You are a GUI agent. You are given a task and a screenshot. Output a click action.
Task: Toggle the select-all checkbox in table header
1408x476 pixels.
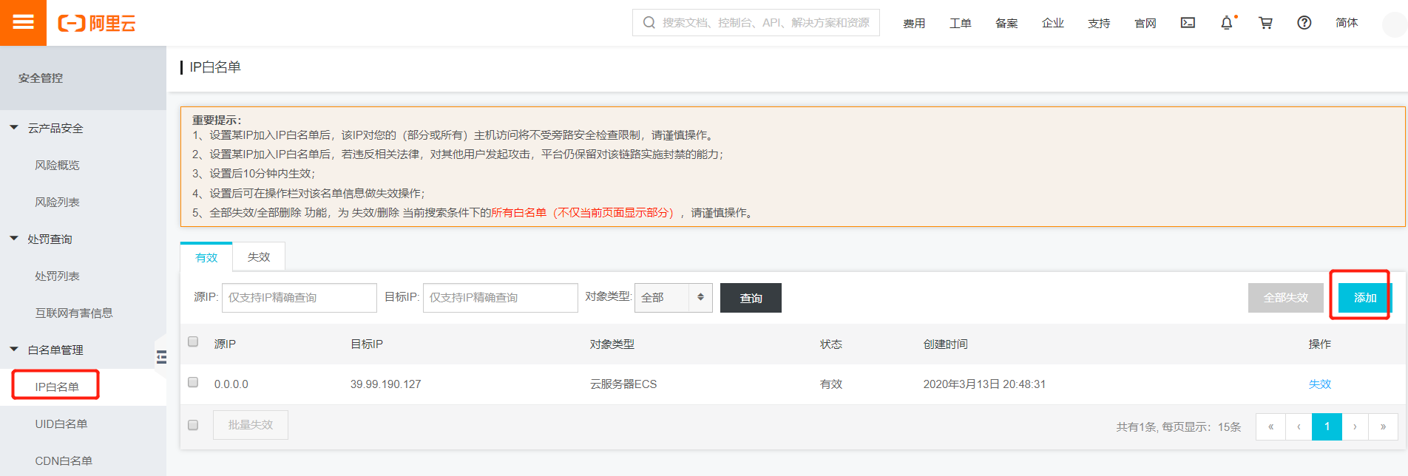(x=193, y=341)
